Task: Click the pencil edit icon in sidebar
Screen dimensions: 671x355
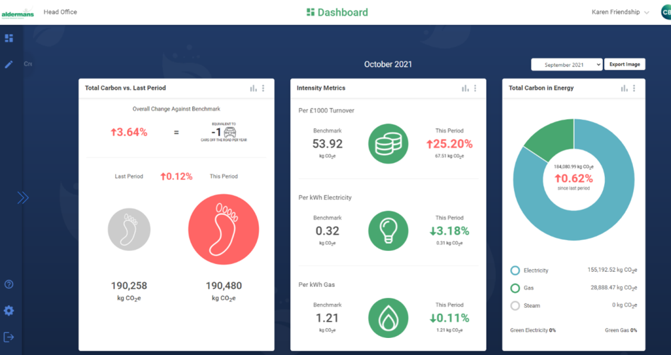Action: coord(9,65)
